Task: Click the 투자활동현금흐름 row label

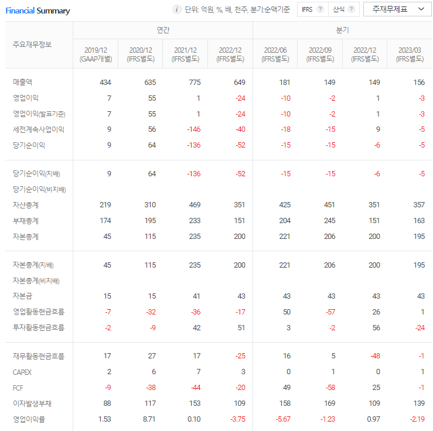Action: click(39, 327)
